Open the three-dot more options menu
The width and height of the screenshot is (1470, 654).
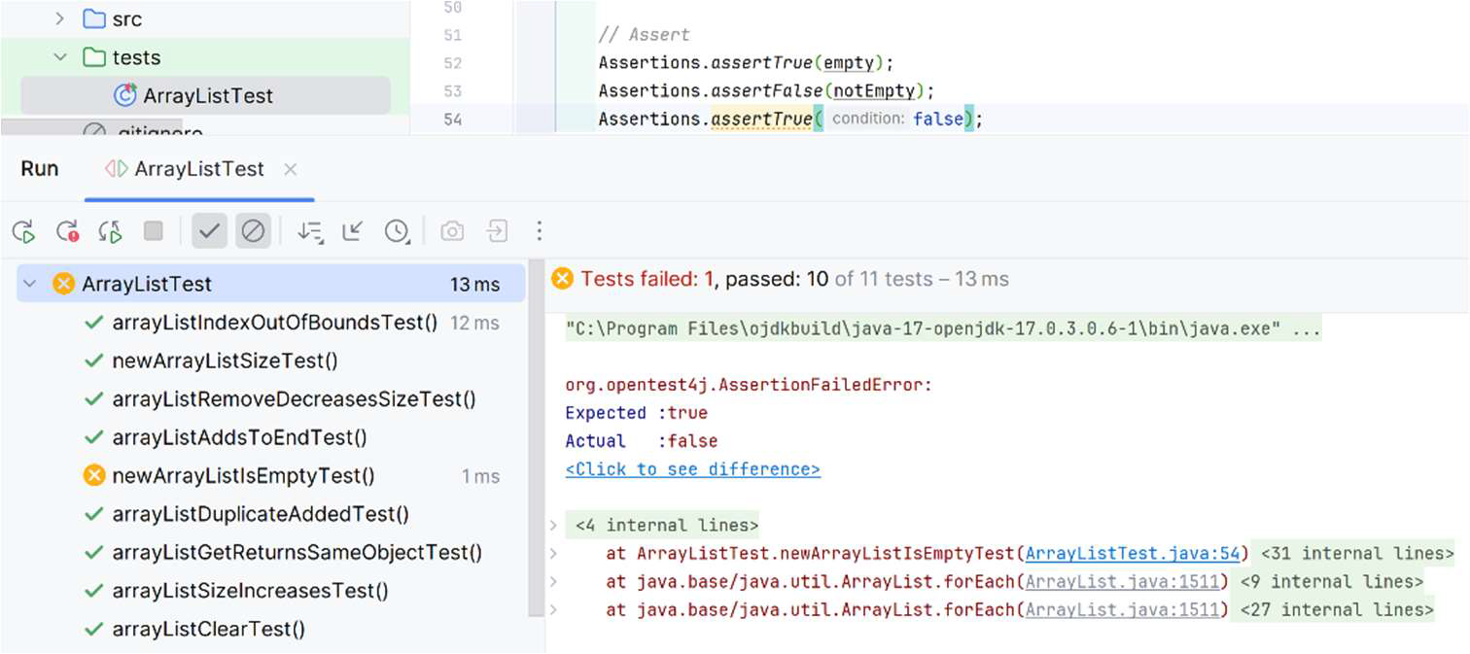pyautogui.click(x=540, y=231)
